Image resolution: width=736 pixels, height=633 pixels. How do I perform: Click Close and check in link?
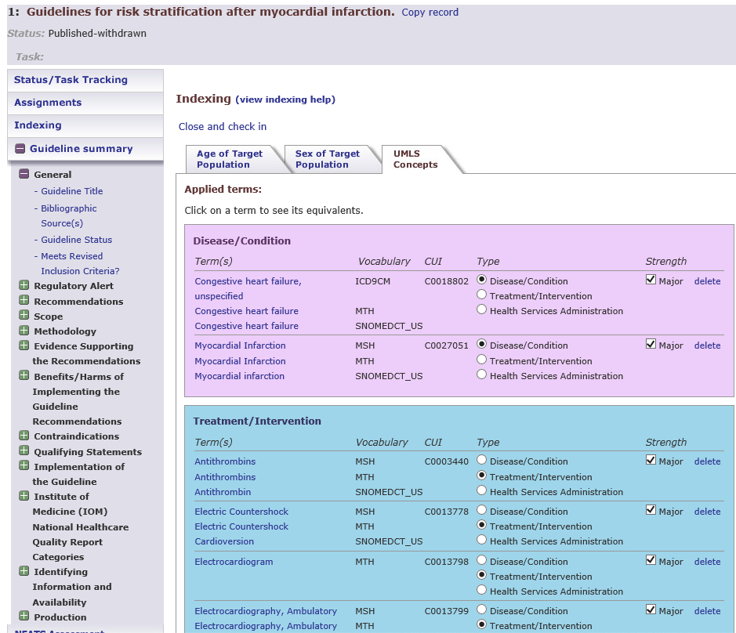[x=223, y=126]
